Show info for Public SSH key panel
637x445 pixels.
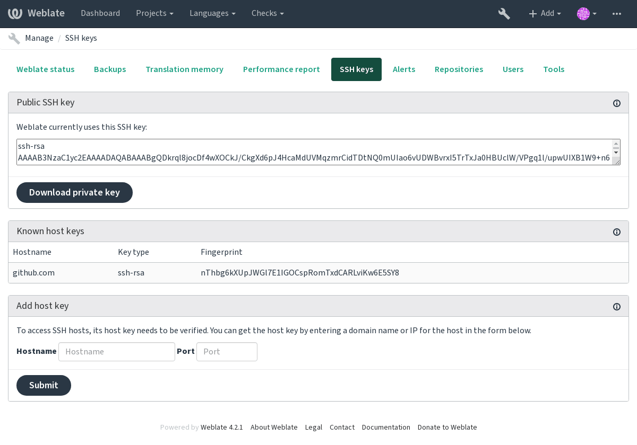[x=617, y=103]
